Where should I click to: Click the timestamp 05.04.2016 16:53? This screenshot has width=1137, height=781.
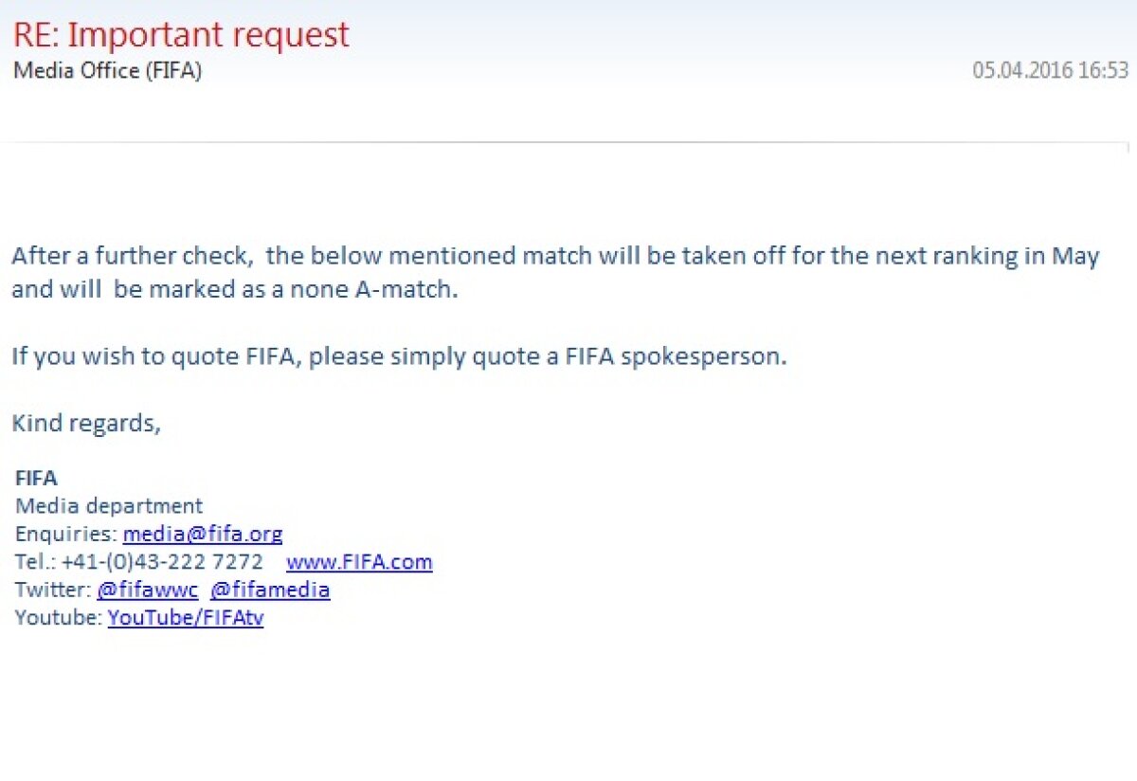pos(1051,71)
